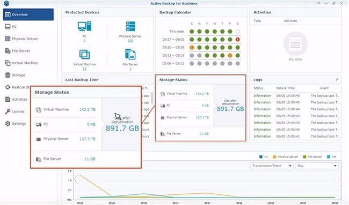This screenshot has height=205, width=349.
Task: Open the Day interval dropdown
Action: [317, 166]
